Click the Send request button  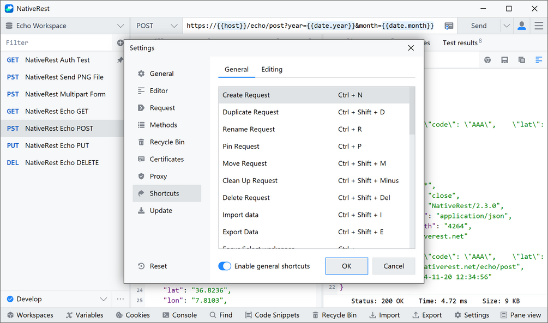tap(479, 26)
